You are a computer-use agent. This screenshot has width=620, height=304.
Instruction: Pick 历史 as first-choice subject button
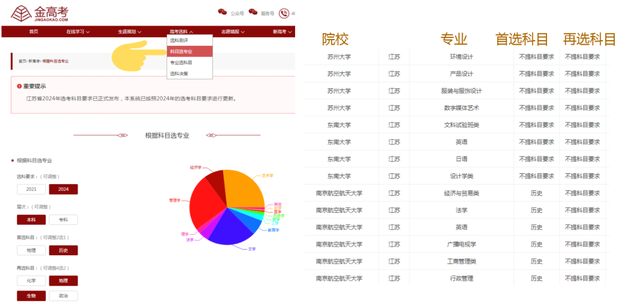coord(63,250)
